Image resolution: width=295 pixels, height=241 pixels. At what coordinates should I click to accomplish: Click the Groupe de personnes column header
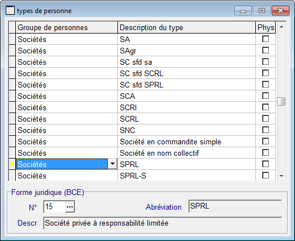(x=67, y=28)
